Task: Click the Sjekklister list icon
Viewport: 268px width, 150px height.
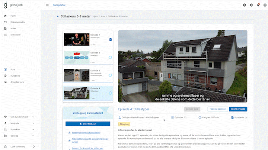Action: coord(5,35)
